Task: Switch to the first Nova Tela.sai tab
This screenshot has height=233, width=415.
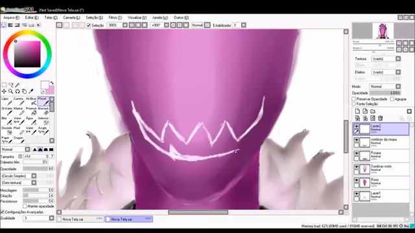Action: [80, 219]
